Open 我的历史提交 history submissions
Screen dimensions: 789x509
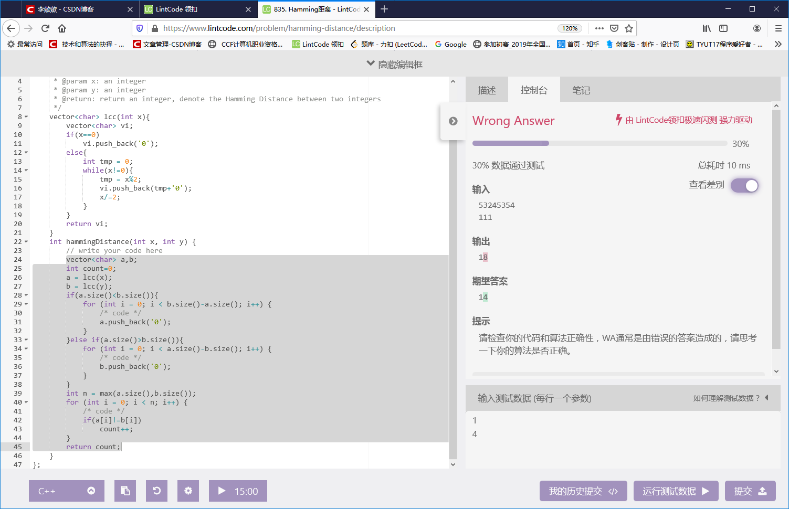click(x=583, y=491)
